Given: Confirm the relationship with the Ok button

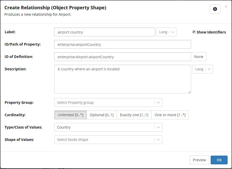Looking at the screenshot, I should click(219, 160).
